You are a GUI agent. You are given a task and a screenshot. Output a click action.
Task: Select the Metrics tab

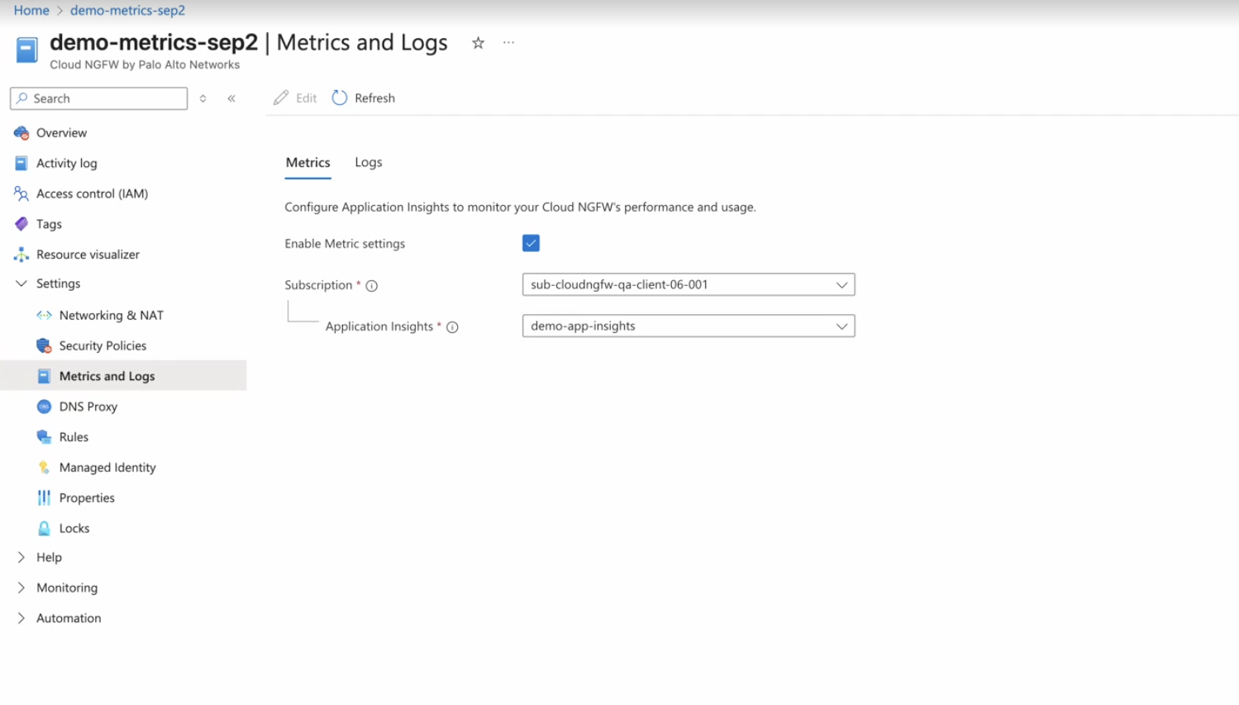(307, 162)
